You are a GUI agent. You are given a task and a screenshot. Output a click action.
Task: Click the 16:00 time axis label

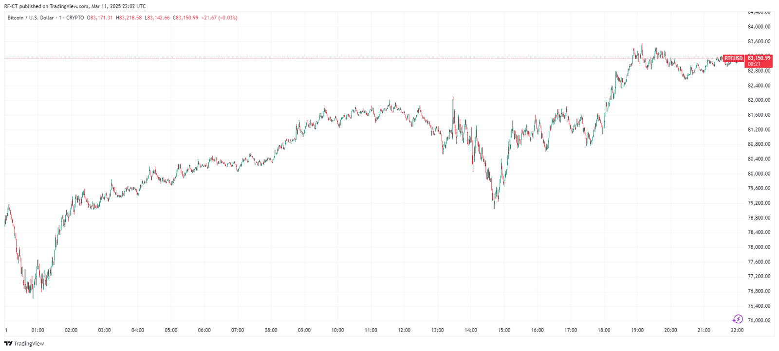click(x=538, y=330)
